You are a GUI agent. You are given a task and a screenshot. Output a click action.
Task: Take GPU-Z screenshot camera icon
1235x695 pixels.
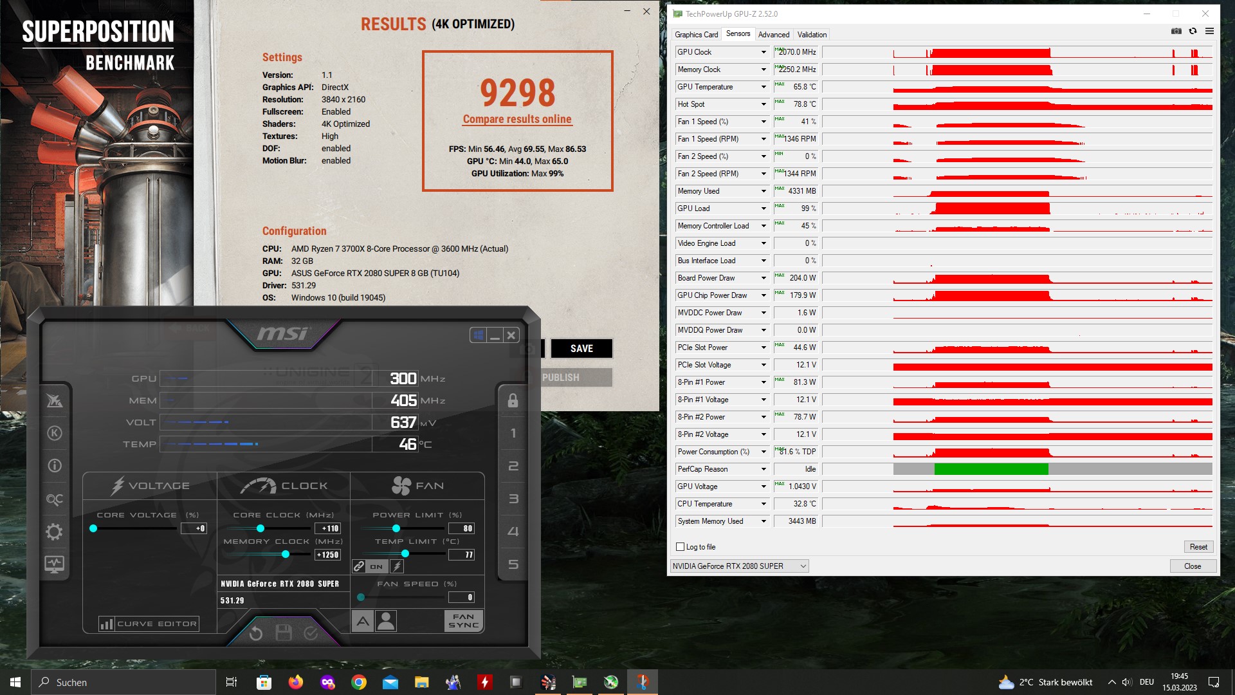click(x=1176, y=31)
